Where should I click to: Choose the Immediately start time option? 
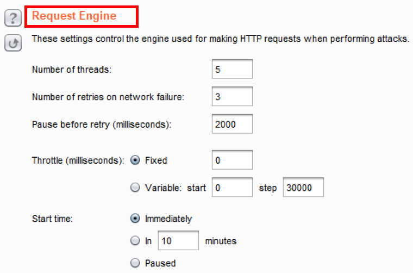(x=135, y=219)
